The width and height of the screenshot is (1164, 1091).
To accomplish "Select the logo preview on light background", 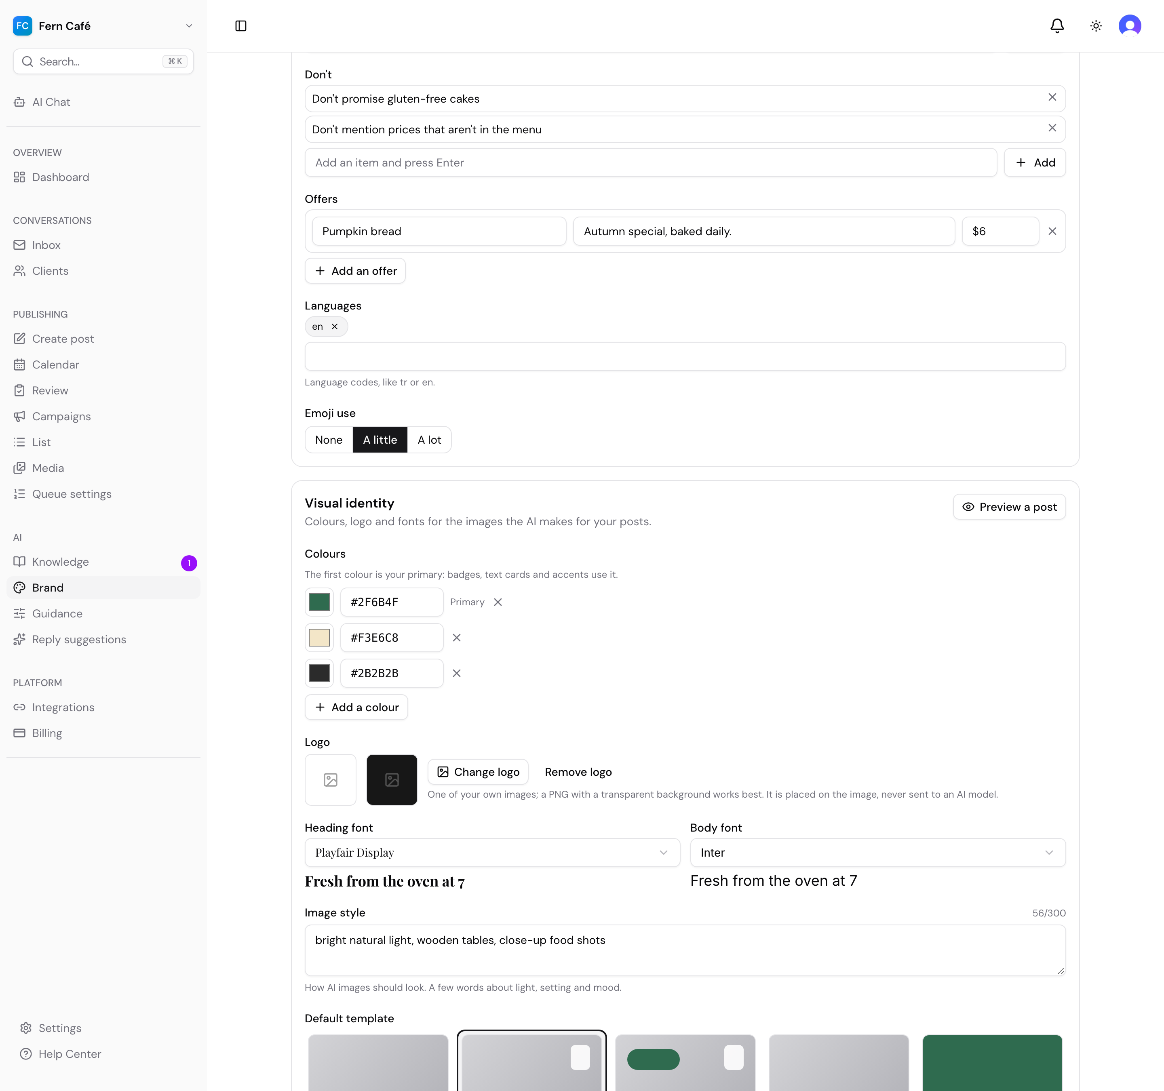I will click(x=330, y=779).
